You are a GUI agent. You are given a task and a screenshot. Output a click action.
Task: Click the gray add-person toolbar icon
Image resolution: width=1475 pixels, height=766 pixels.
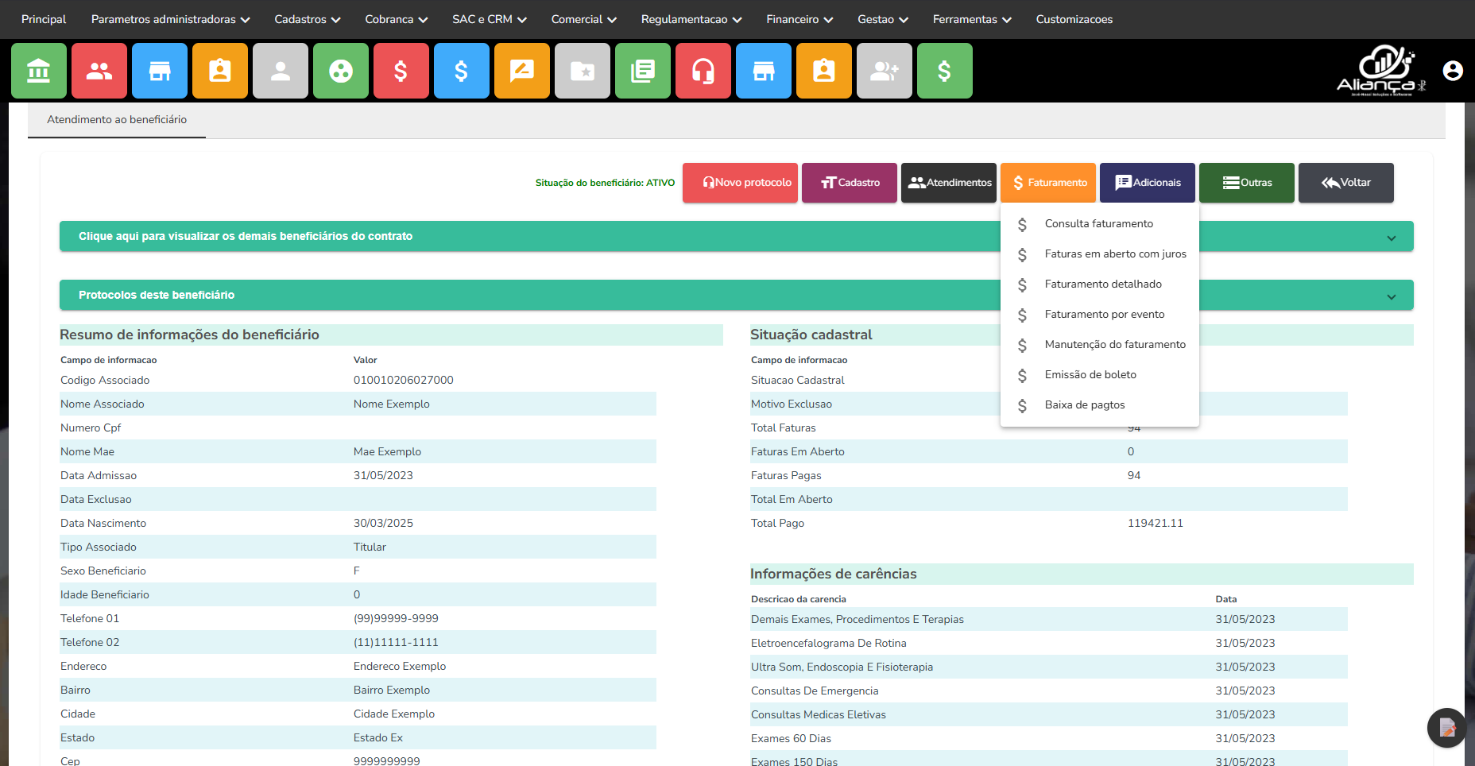885,71
